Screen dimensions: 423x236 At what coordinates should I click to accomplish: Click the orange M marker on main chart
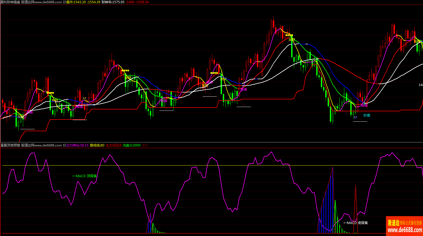click(x=84, y=99)
